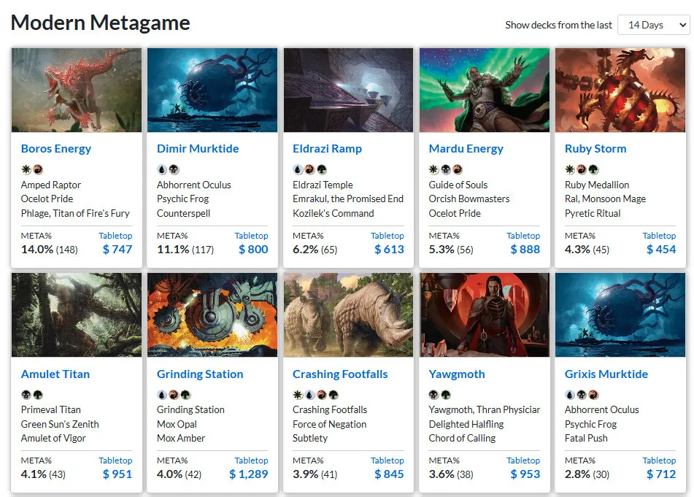The image size is (694, 497).
Task: Click Tabletop label on Eldrazi Ramp card
Action: pyautogui.click(x=388, y=236)
